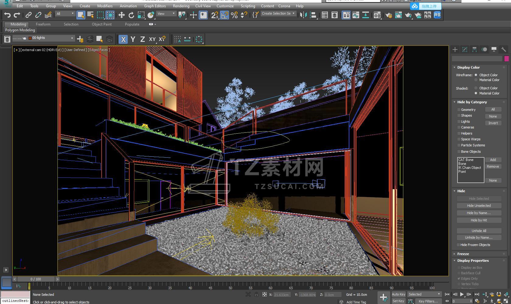Click the Undo arrow icon

tap(7, 15)
